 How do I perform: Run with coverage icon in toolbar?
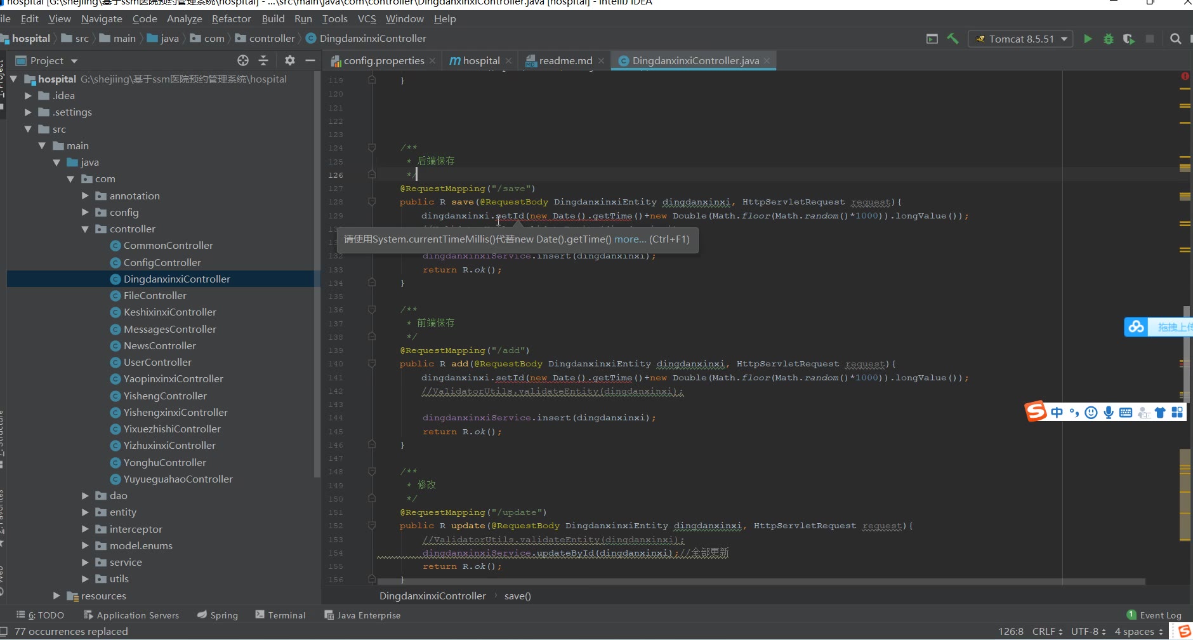tap(1128, 39)
